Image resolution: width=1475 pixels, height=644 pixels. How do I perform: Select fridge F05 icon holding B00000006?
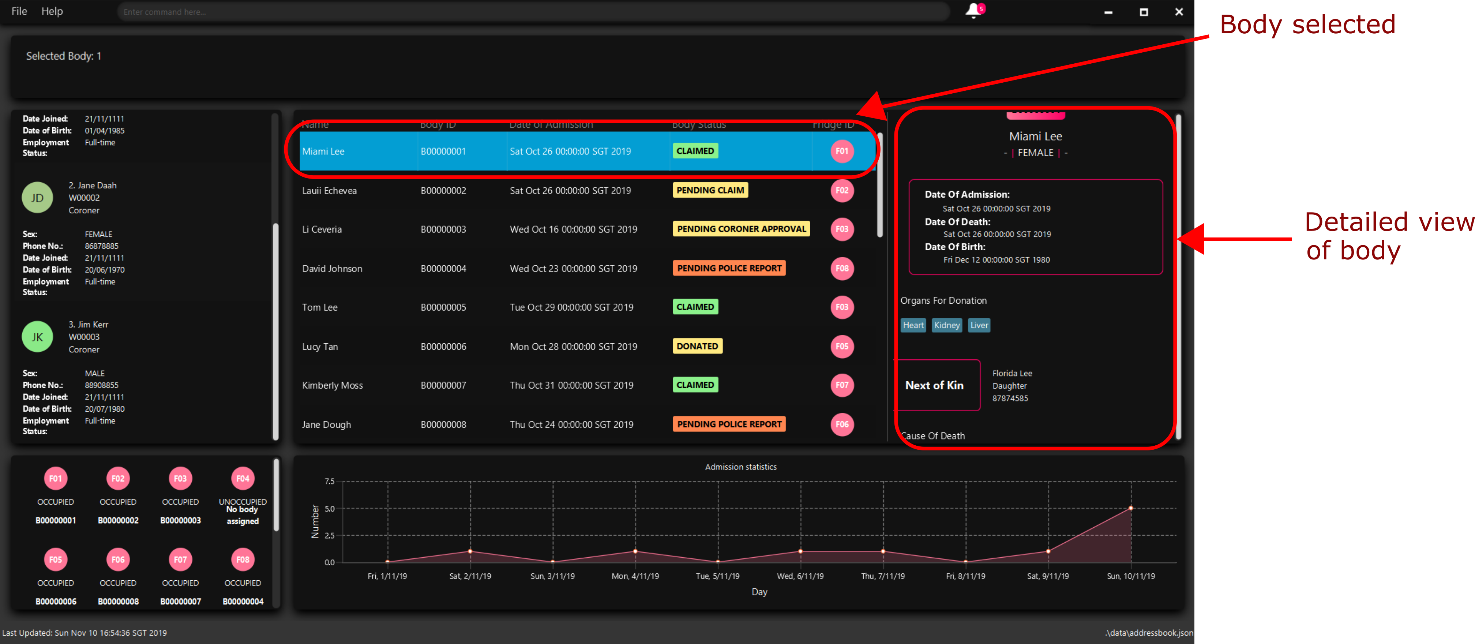56,560
